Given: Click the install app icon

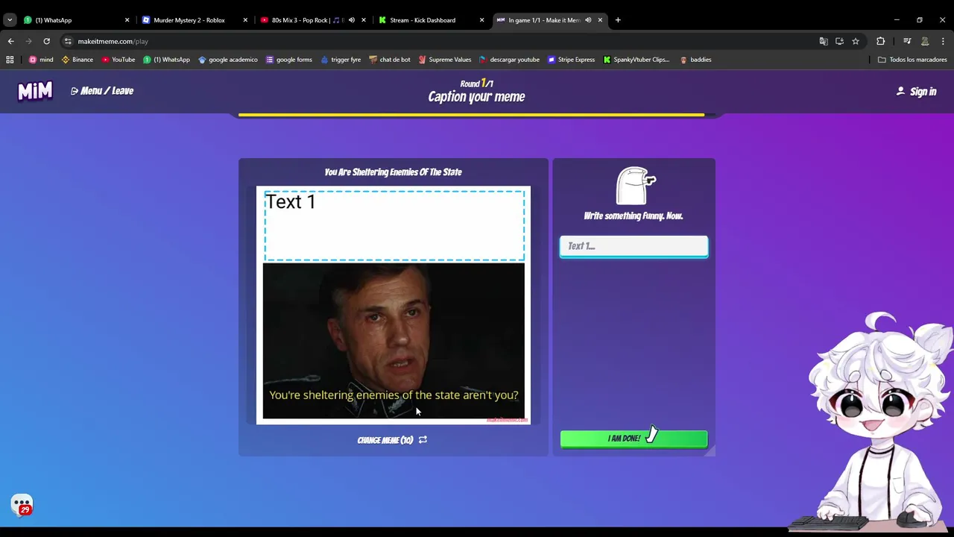Looking at the screenshot, I should (x=839, y=41).
